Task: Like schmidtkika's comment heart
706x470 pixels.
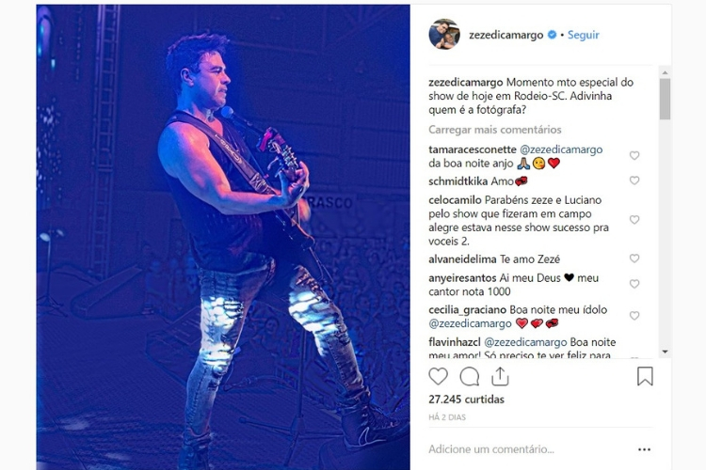Action: click(634, 180)
